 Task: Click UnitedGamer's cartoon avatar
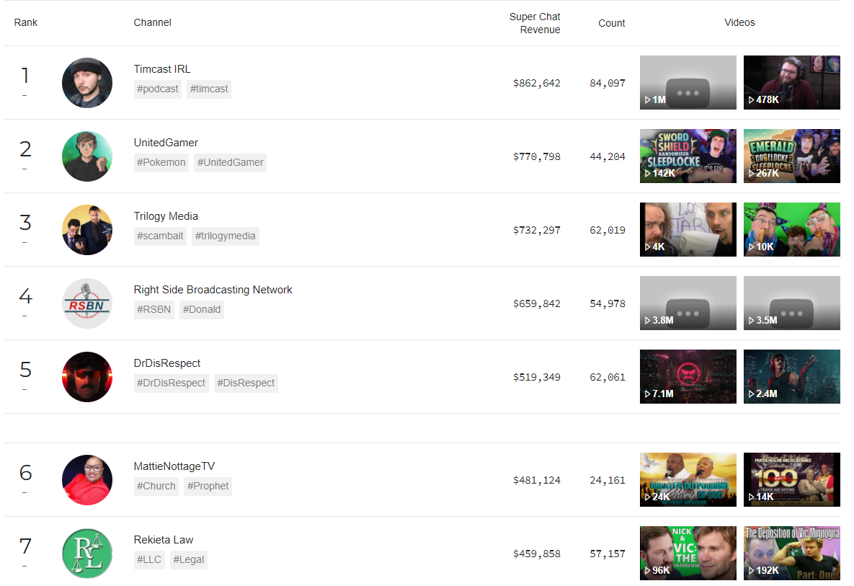[x=87, y=156]
